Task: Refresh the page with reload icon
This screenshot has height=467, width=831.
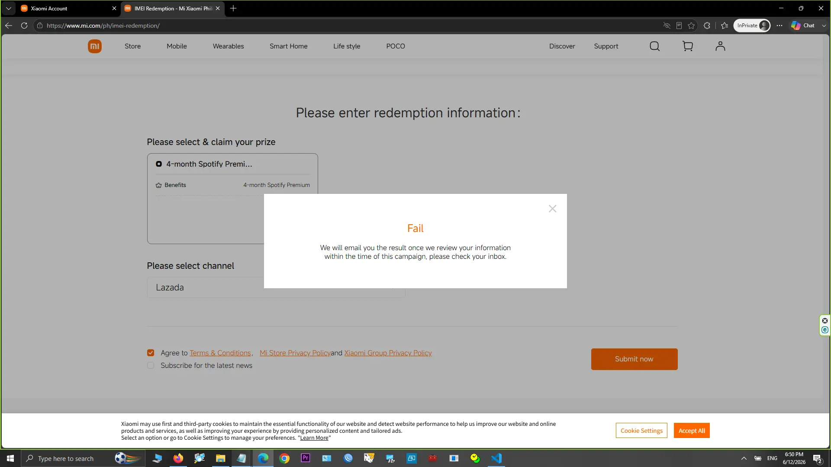Action: coord(24,26)
